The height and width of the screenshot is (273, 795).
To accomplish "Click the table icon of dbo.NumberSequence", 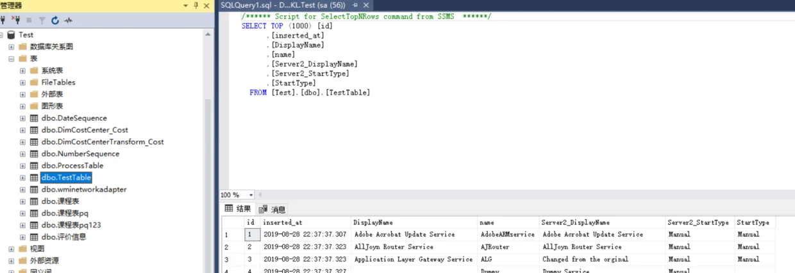I will (34, 154).
